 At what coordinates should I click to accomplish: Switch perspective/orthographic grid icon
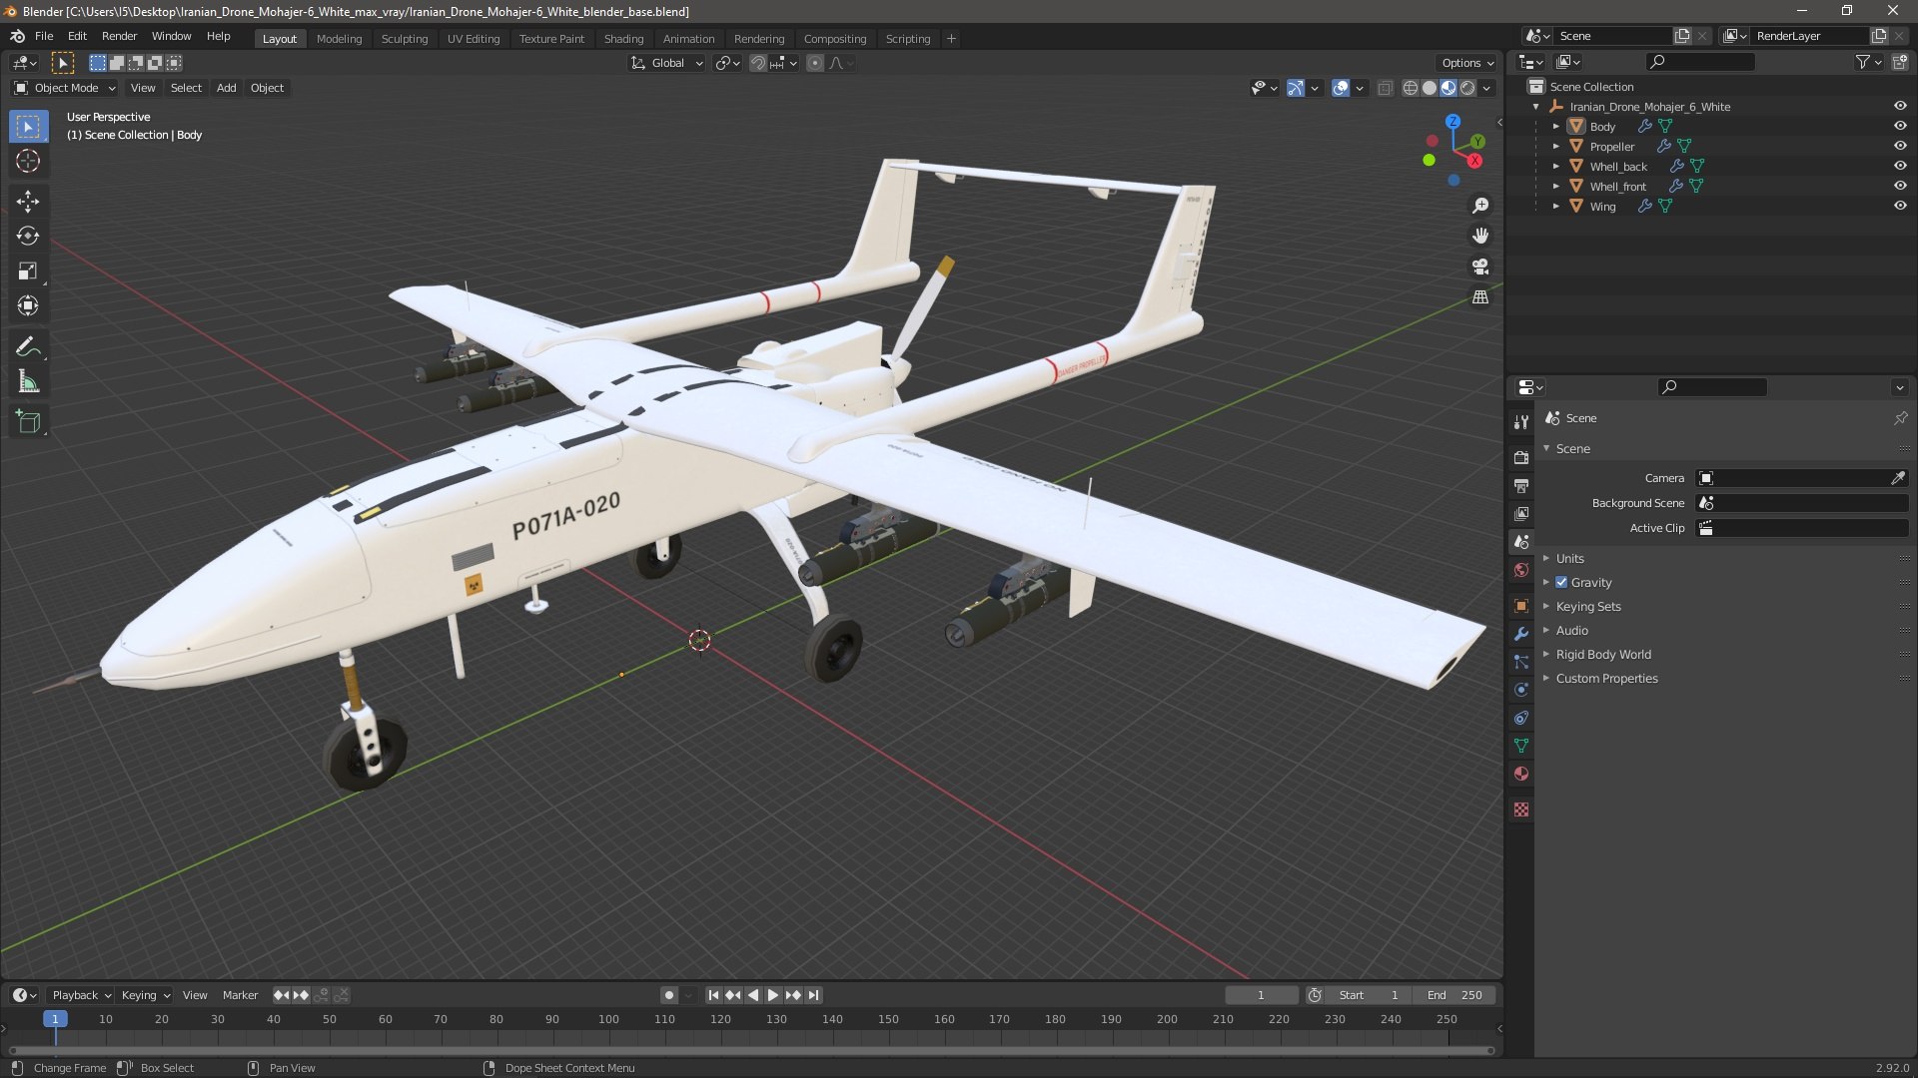(x=1480, y=297)
